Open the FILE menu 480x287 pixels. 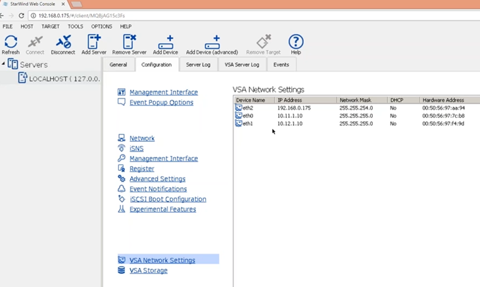coord(8,26)
